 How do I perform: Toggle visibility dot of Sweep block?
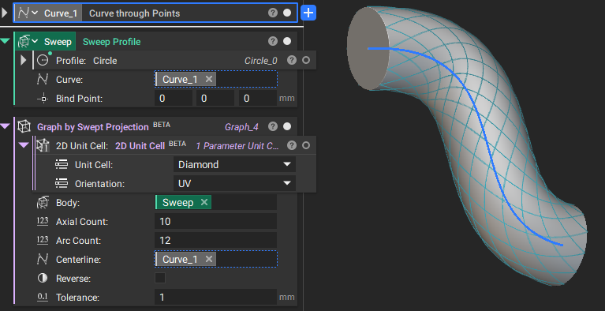click(x=287, y=41)
